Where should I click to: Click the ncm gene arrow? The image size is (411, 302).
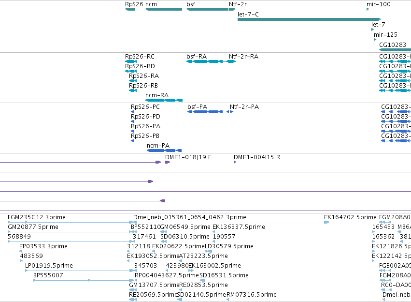(164, 9)
